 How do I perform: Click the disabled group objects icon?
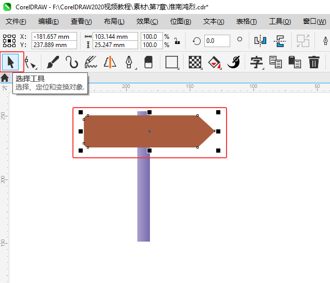pyautogui.click(x=303, y=41)
